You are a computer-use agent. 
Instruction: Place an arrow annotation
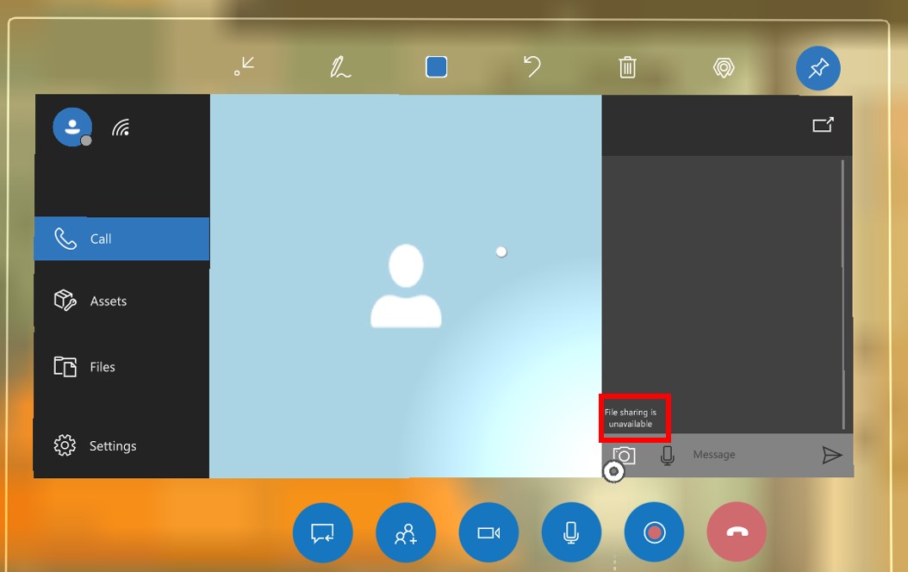pyautogui.click(x=245, y=65)
